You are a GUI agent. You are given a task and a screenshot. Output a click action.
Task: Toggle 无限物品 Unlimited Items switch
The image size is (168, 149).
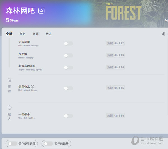click(68, 88)
